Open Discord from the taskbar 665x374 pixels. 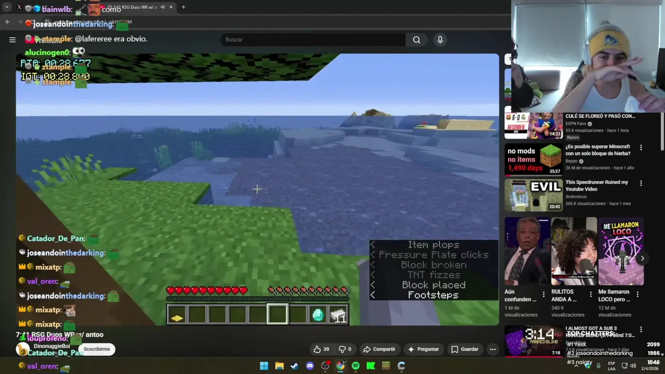(310, 366)
